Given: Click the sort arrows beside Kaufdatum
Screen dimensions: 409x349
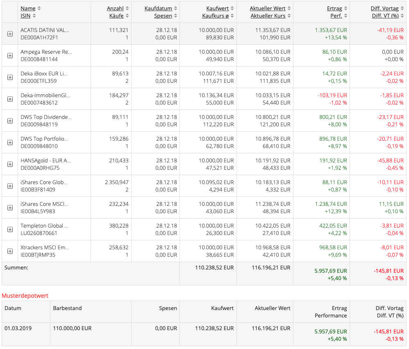Looking at the screenshot, I should [176, 9].
